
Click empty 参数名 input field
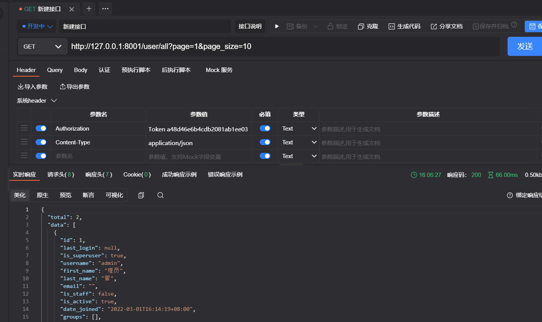98,156
